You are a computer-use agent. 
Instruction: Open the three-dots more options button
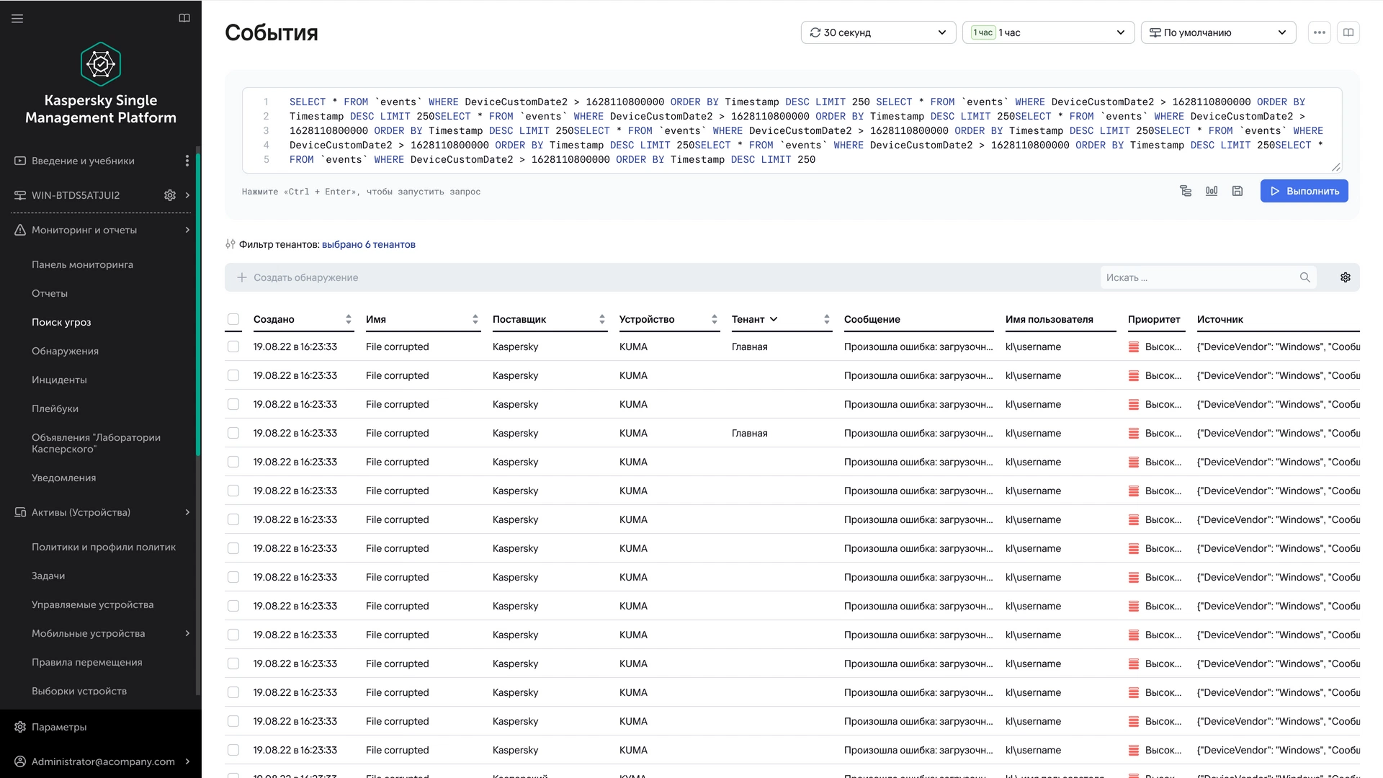tap(1320, 32)
